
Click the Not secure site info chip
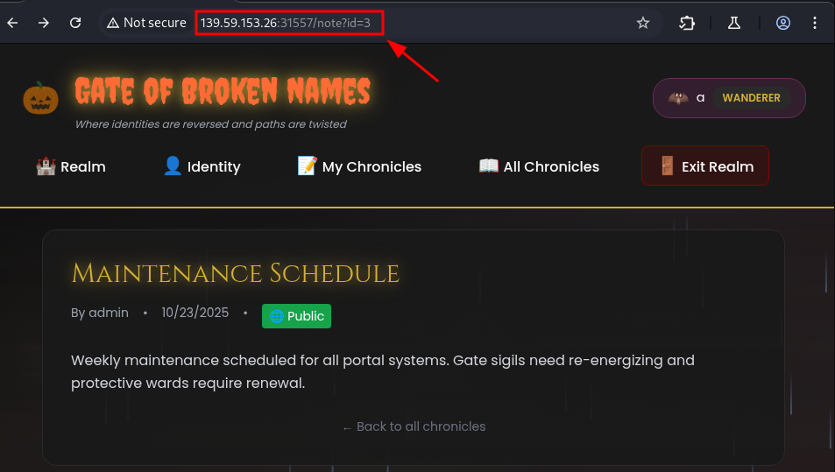(x=146, y=23)
